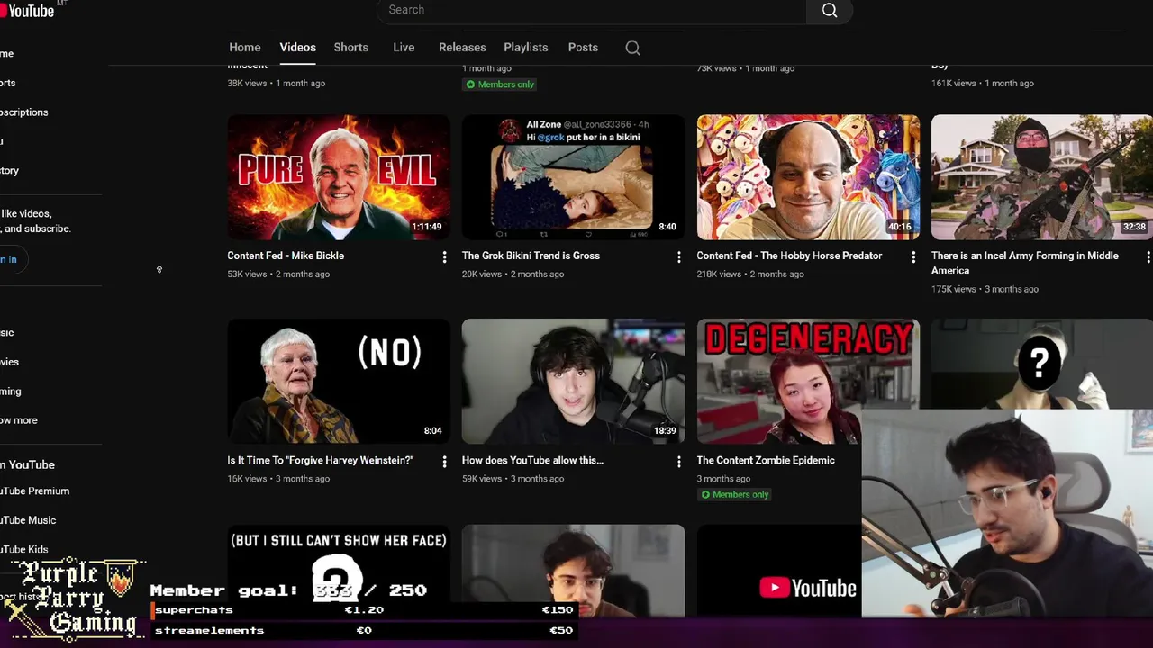Screen dimensions: 1153x648
Task: Click title Content Fed - Mike Bickle
Action: (286, 256)
